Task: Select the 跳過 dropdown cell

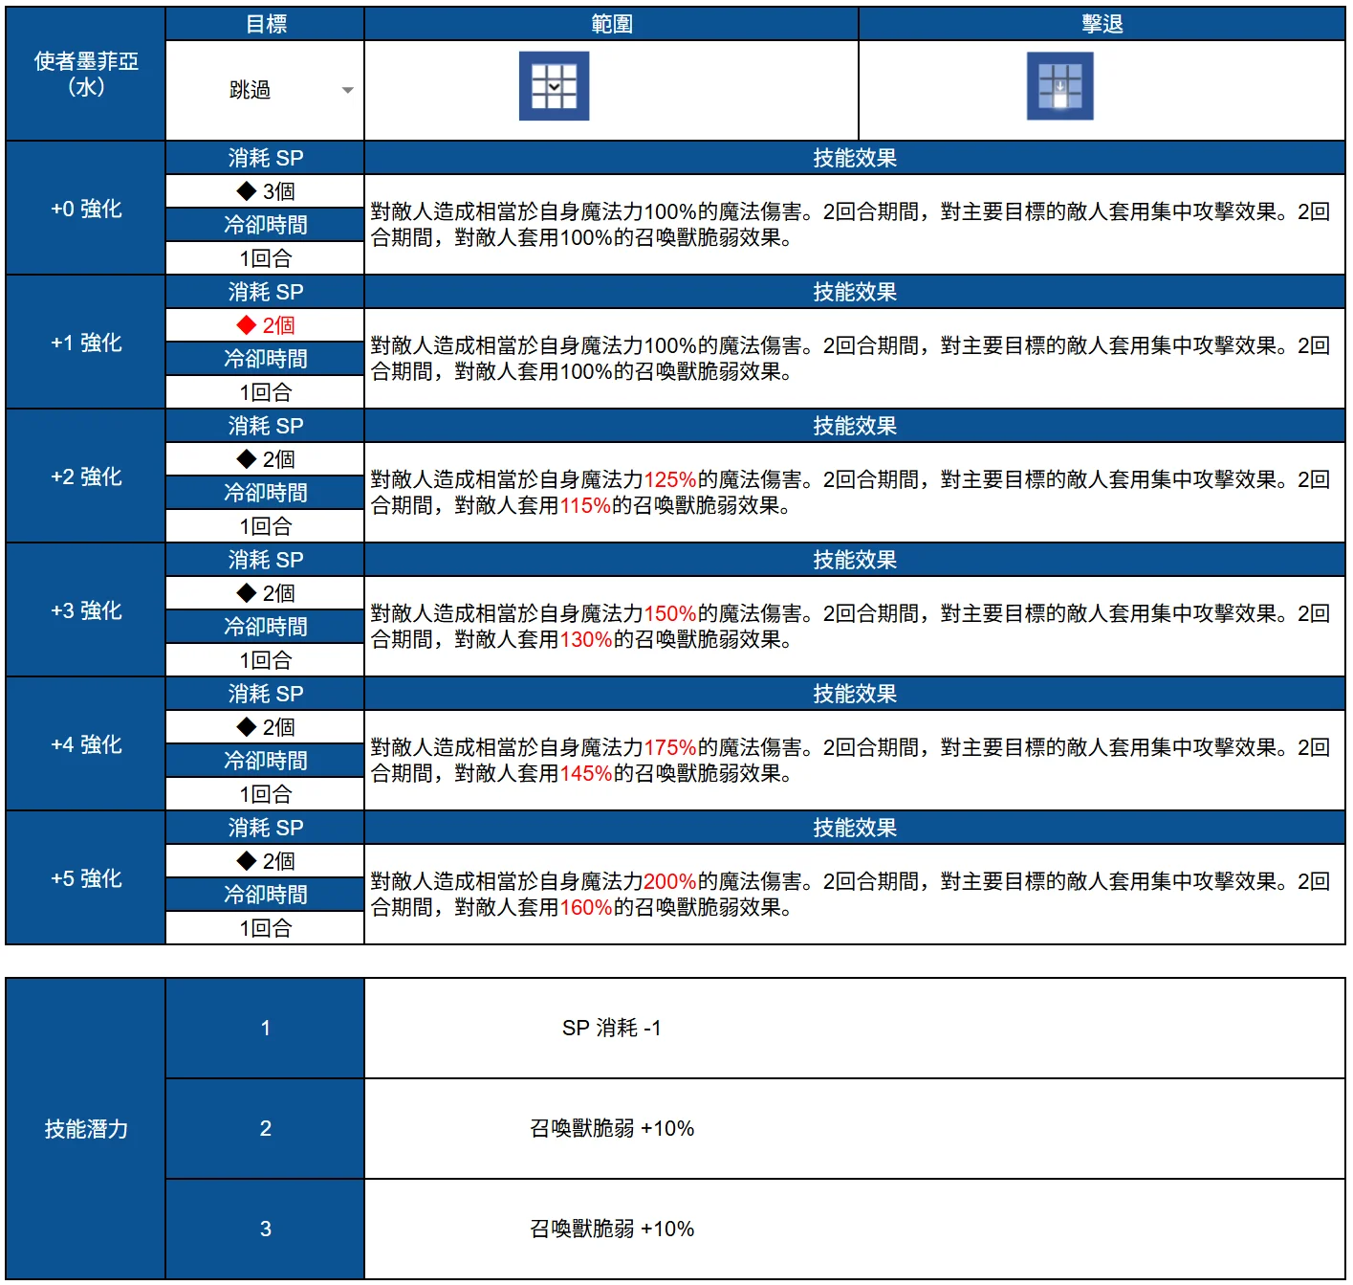Action: tap(265, 90)
